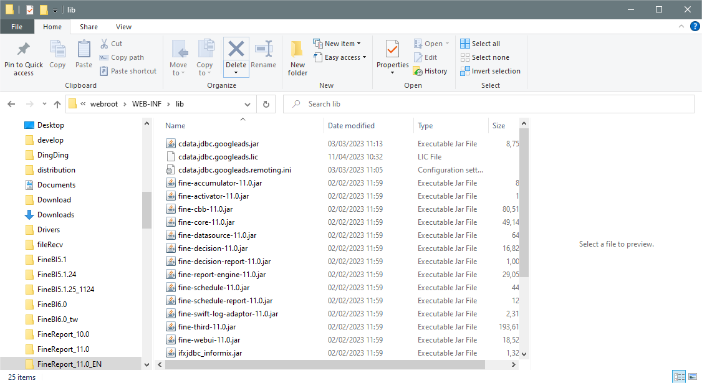Screen dimensions: 702x383
Task: Click Select all
Action: [480, 44]
